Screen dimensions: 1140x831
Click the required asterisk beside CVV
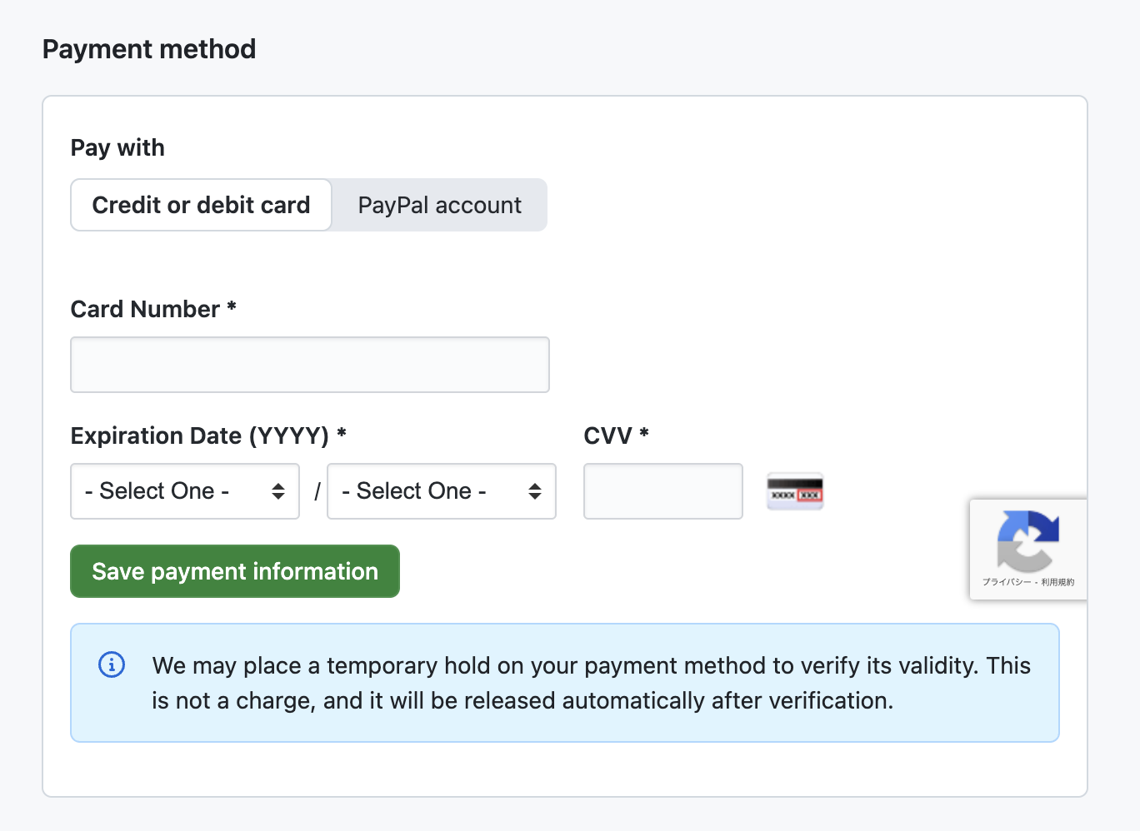pyautogui.click(x=644, y=433)
